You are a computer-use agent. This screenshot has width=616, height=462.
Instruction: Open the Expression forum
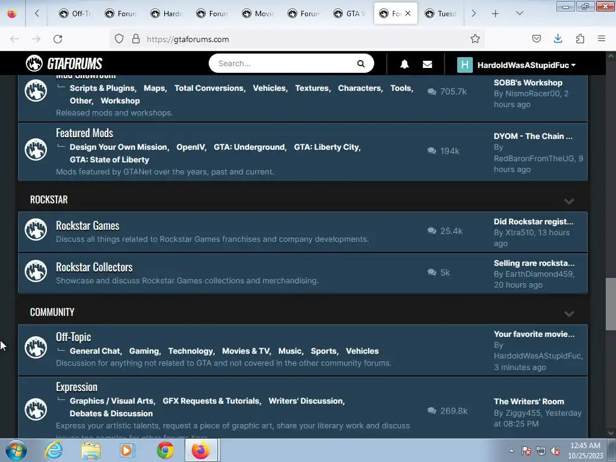(76, 387)
